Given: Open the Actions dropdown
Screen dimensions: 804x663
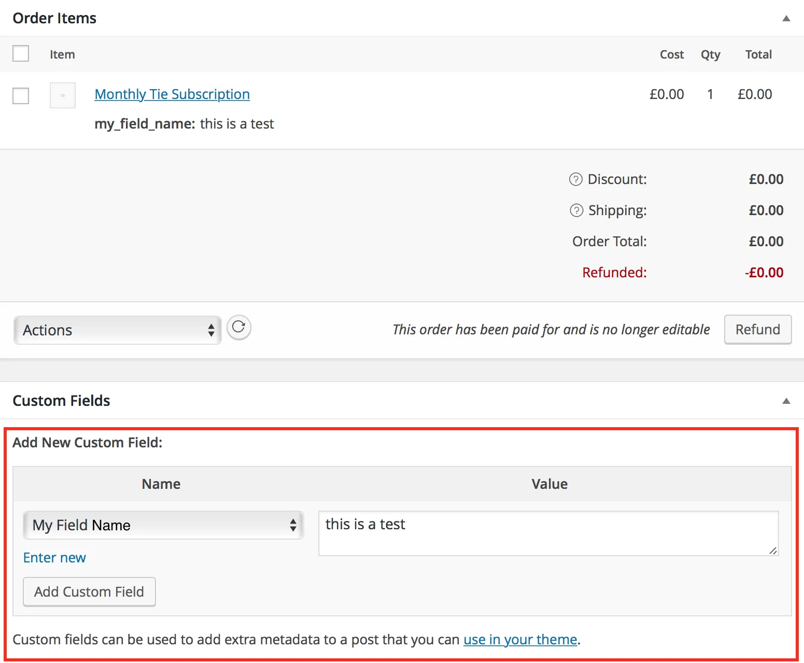Looking at the screenshot, I should [x=118, y=330].
